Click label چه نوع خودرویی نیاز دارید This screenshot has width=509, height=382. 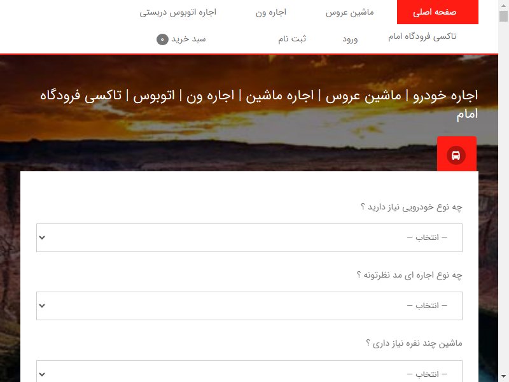tap(411, 207)
